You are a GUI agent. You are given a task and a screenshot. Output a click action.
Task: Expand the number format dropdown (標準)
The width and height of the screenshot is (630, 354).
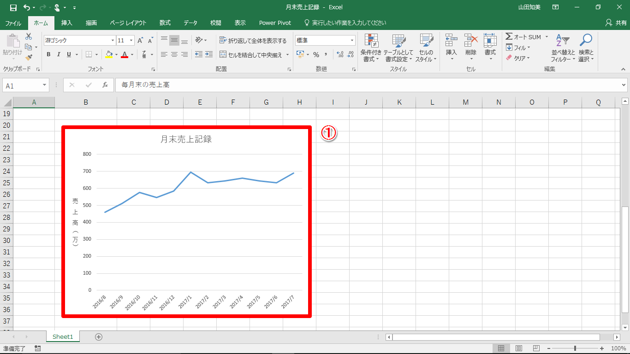coord(352,41)
